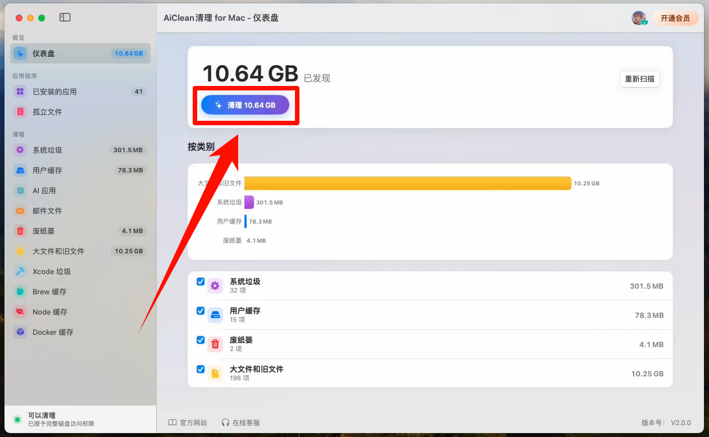Click the 10.25 GB label beside the orange chart bar

pos(587,183)
